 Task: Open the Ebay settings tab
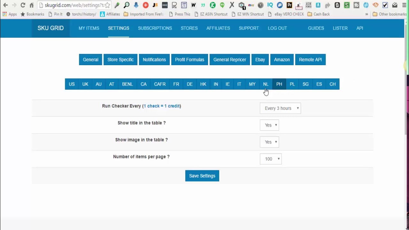click(x=260, y=60)
